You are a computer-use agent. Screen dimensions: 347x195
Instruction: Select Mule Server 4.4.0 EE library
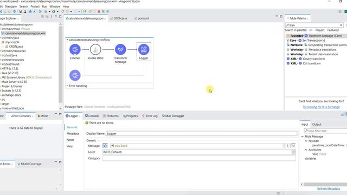coord(14,82)
